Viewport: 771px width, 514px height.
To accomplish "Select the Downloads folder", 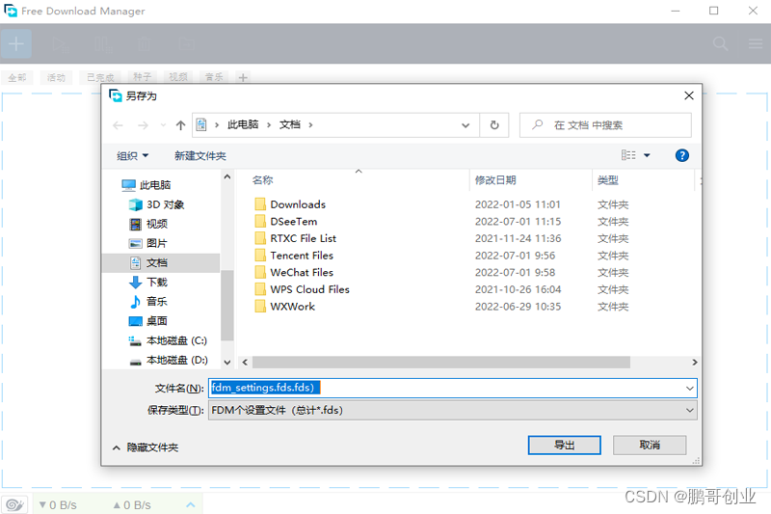I will (x=298, y=204).
